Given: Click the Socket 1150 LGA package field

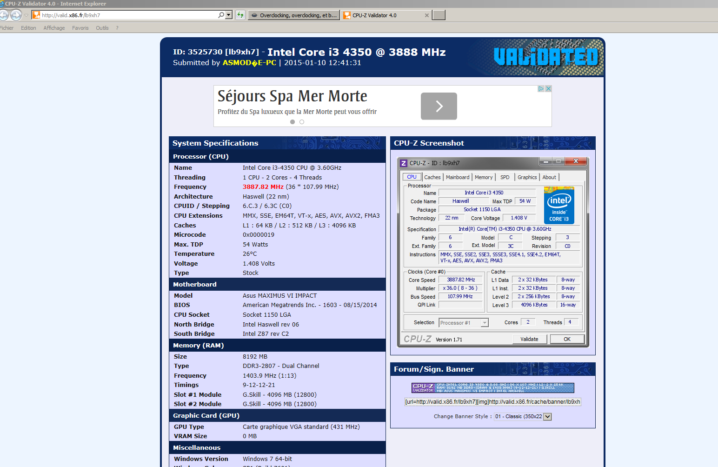Looking at the screenshot, I should coord(487,210).
